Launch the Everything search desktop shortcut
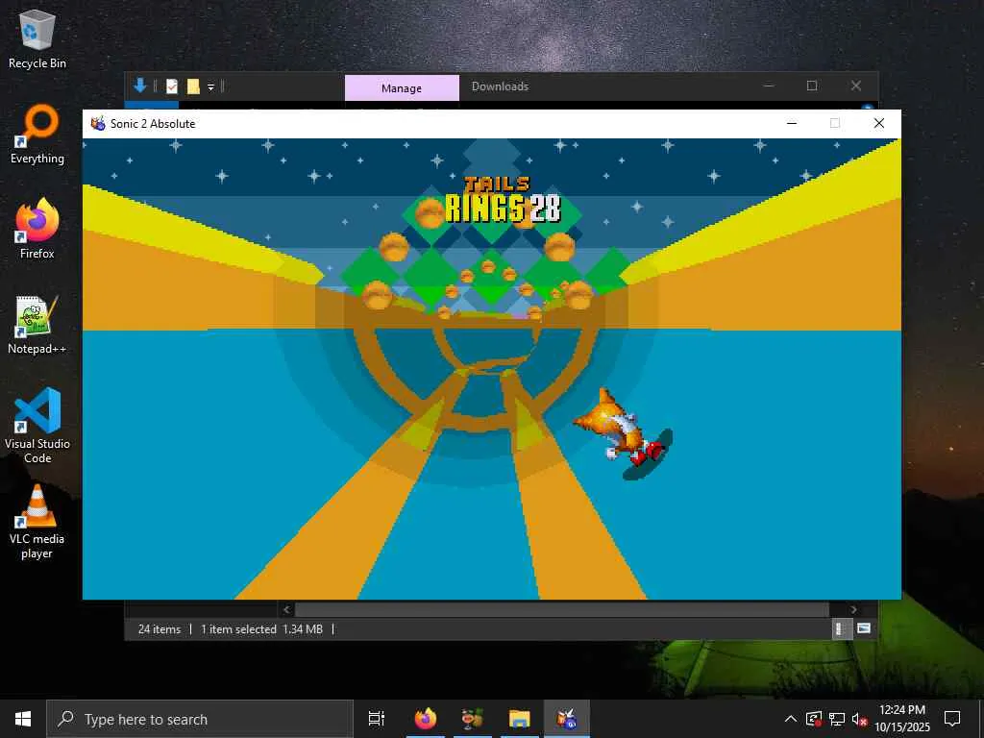 [37, 134]
